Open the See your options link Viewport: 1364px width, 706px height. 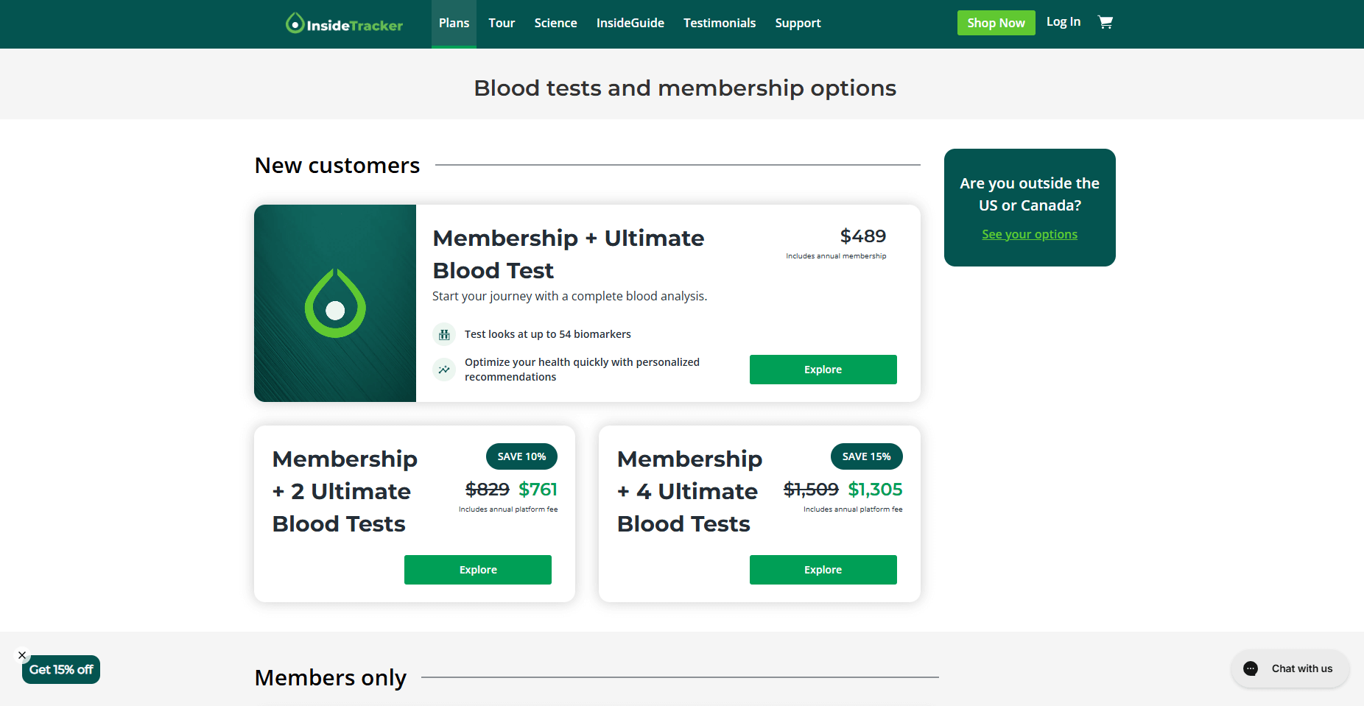(1029, 234)
